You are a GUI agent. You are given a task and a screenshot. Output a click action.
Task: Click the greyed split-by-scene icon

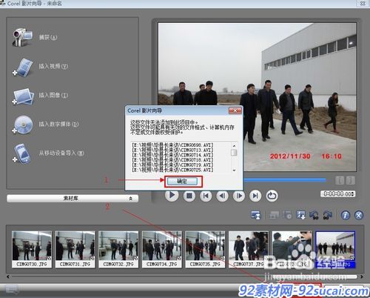point(274,215)
